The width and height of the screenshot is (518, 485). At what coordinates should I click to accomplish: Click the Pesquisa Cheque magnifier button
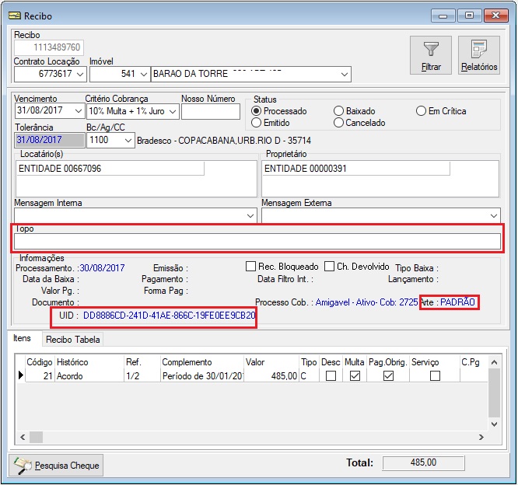tap(57, 465)
